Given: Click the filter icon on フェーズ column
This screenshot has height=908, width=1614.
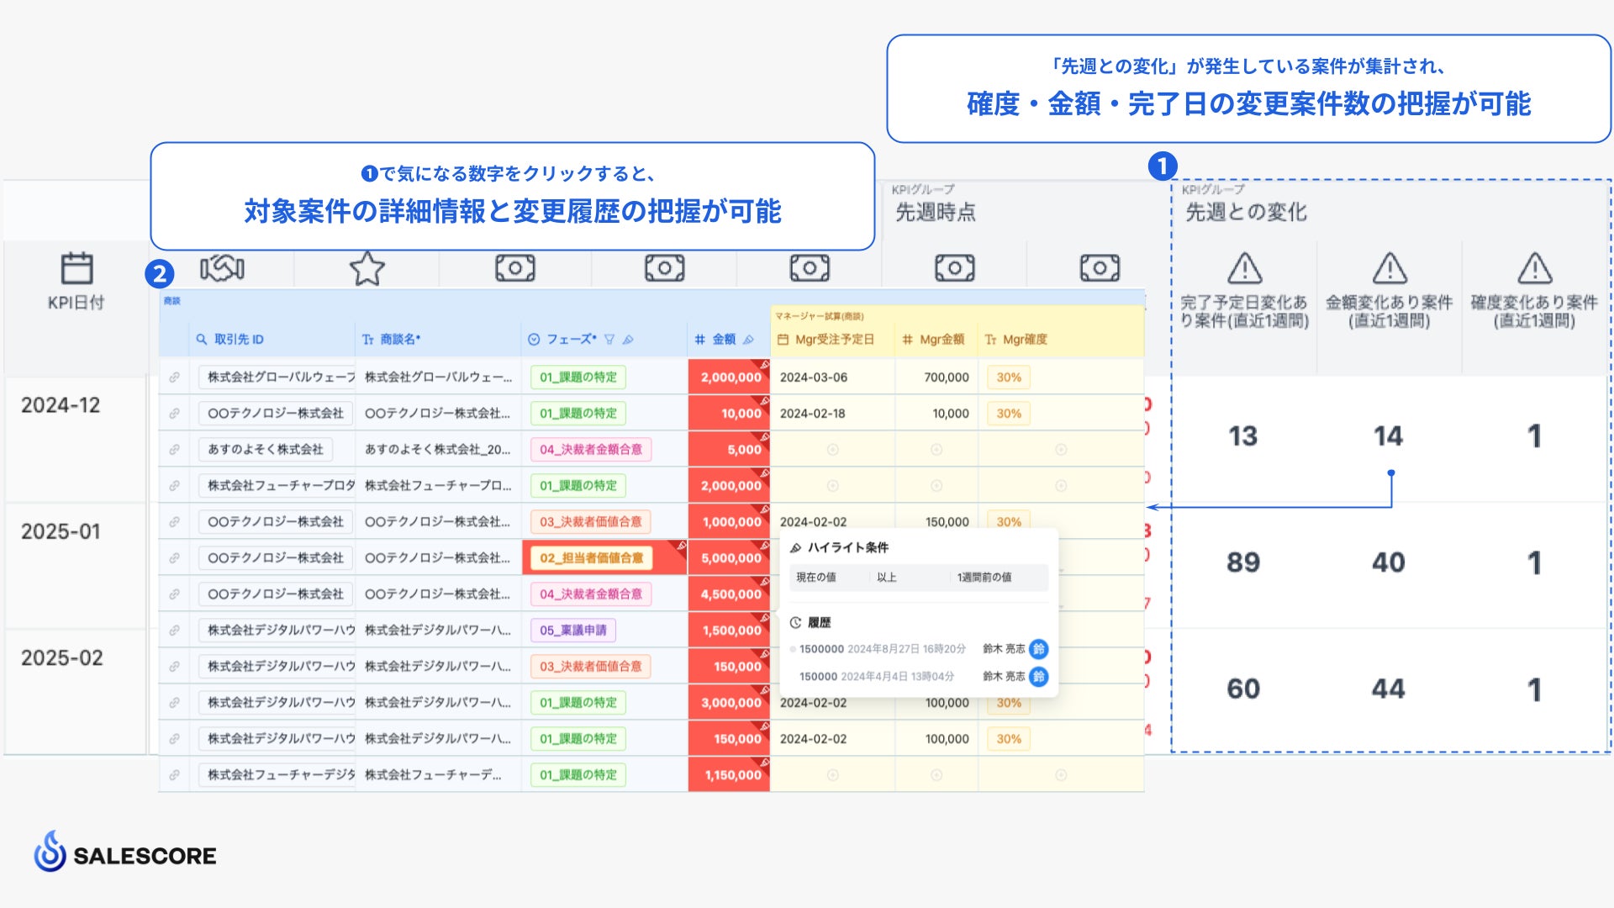Looking at the screenshot, I should point(609,340).
